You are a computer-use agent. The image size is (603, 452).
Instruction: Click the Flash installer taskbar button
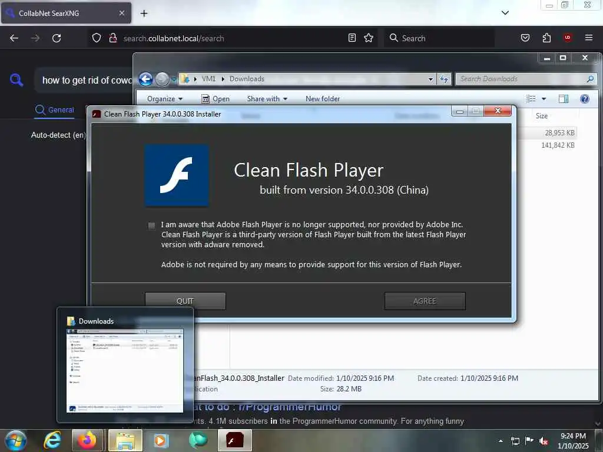(235, 440)
